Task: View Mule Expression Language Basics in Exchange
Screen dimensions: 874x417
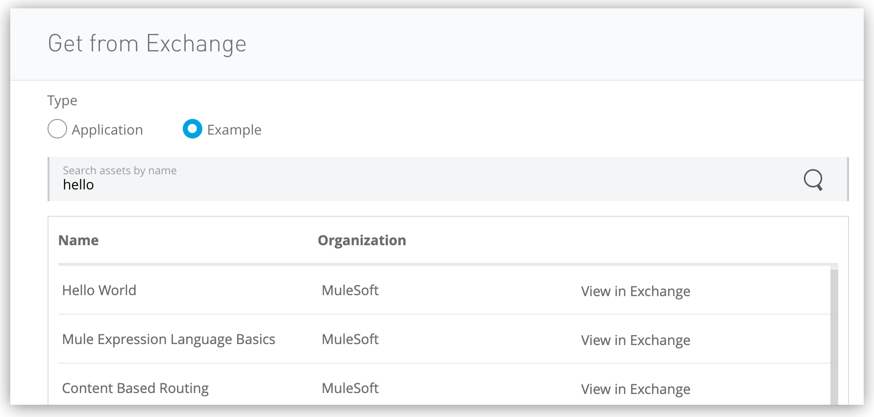Action: pyautogui.click(x=635, y=340)
